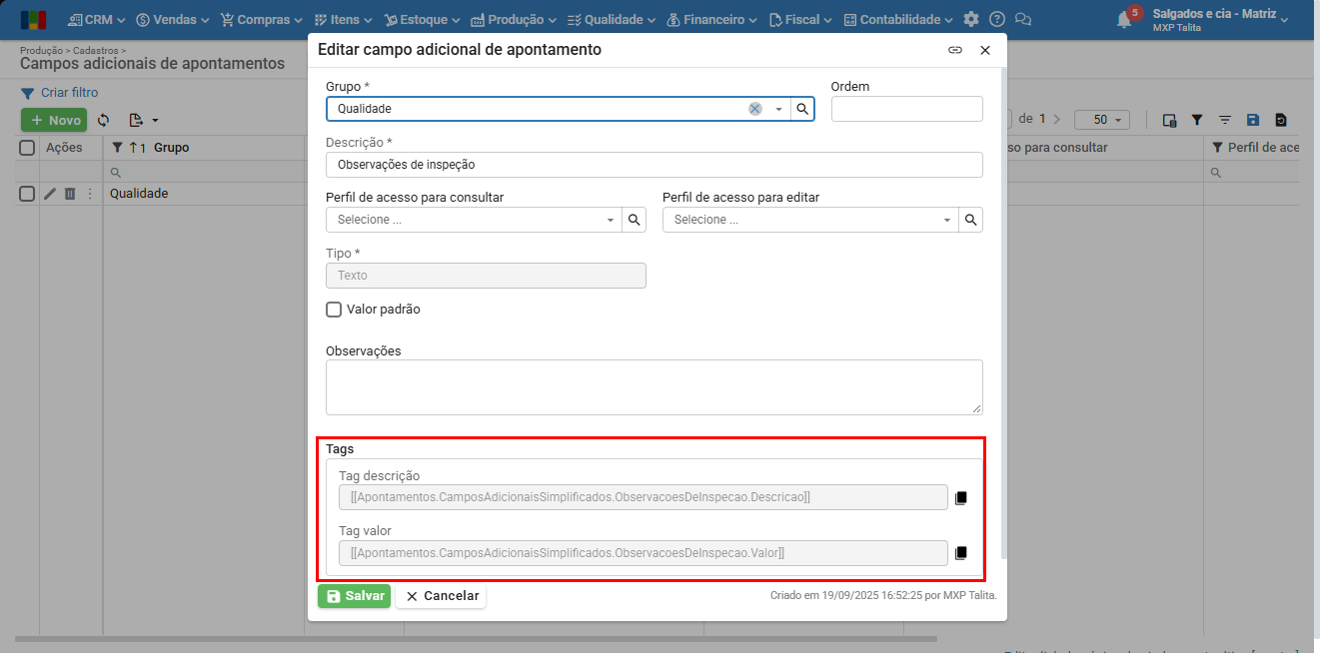
Task: Open the settings gear icon
Action: click(x=971, y=19)
